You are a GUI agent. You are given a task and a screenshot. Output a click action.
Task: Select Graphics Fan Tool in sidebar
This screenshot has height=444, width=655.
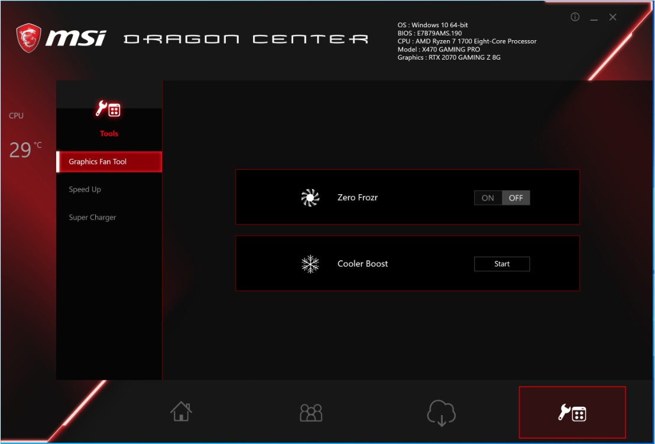coord(109,162)
